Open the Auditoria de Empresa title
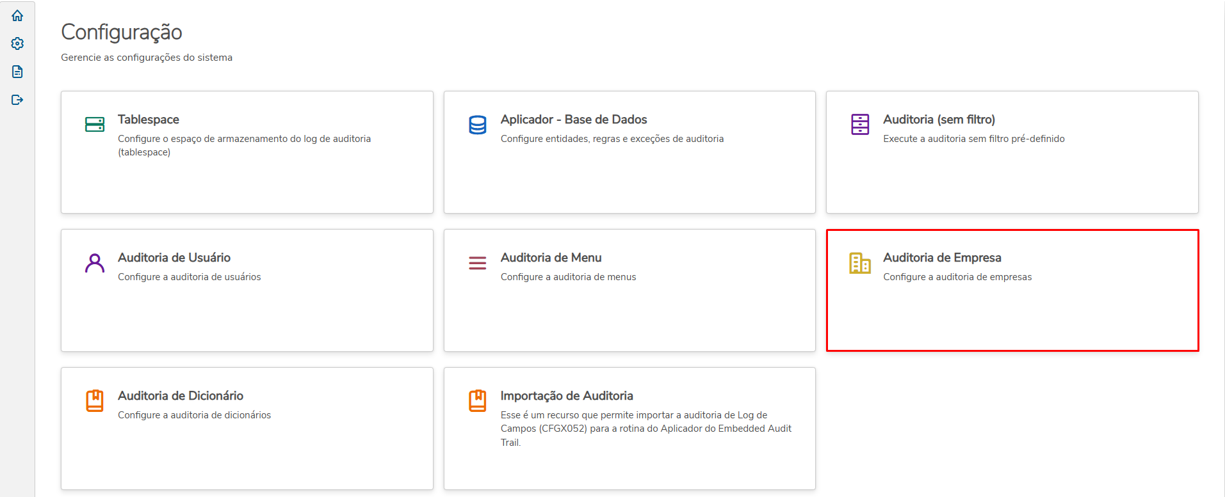 942,258
